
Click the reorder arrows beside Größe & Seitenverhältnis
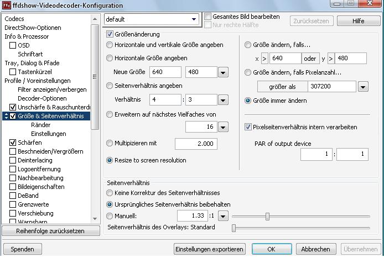pyautogui.click(x=7, y=116)
